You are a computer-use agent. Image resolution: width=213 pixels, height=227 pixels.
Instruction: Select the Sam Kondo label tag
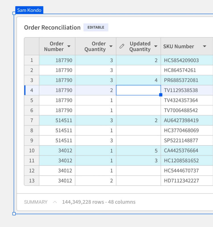pos(29,10)
